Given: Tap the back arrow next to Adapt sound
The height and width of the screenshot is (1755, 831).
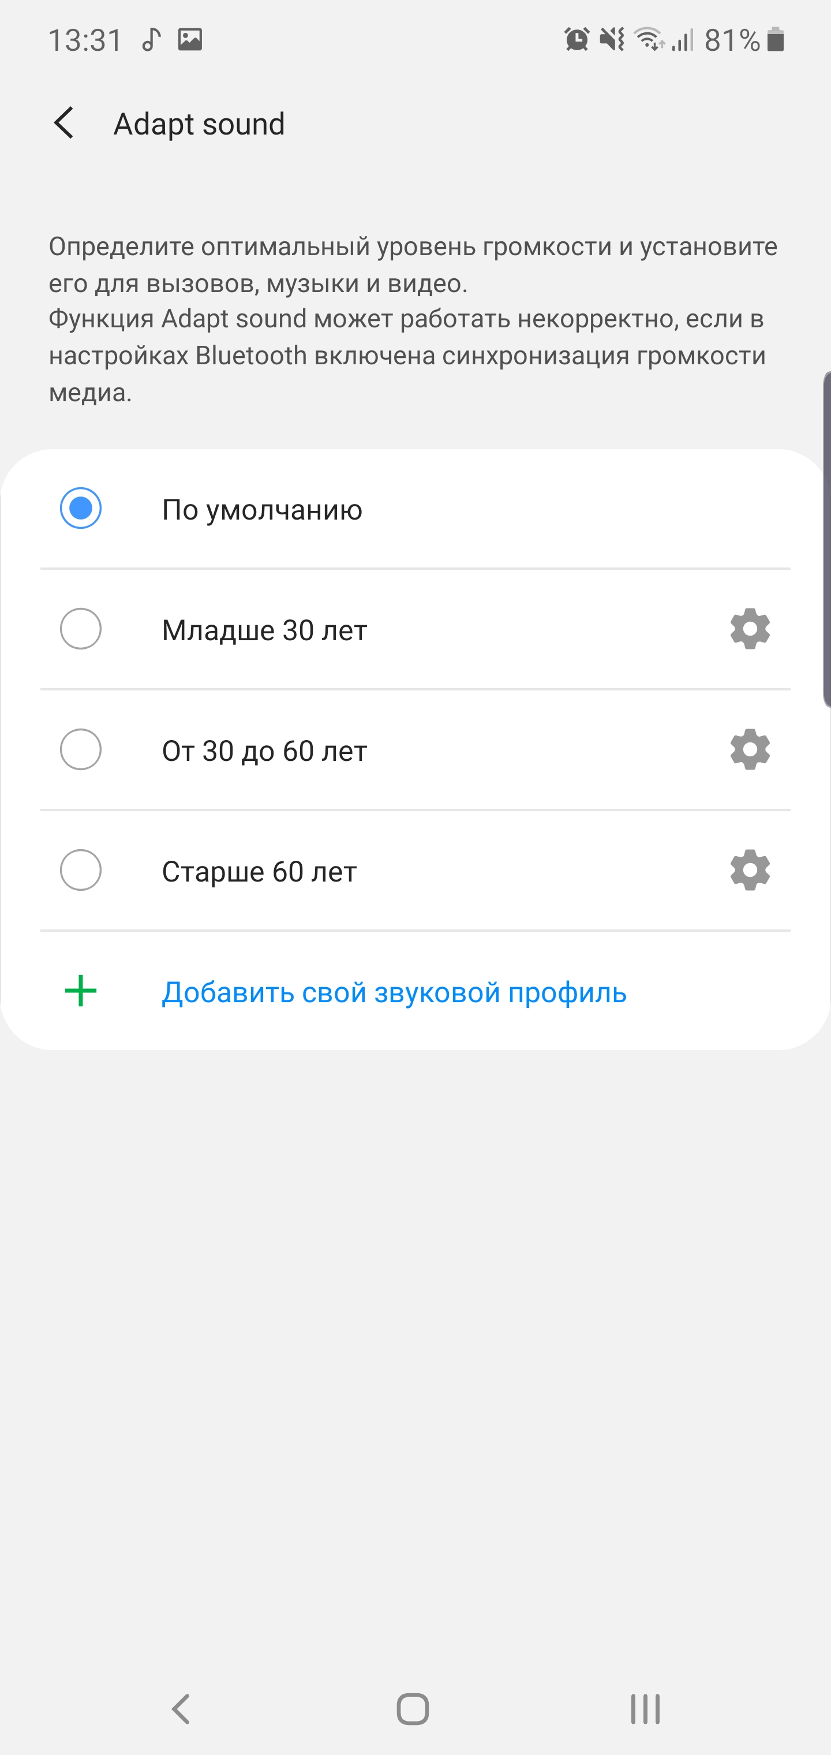Looking at the screenshot, I should (64, 124).
